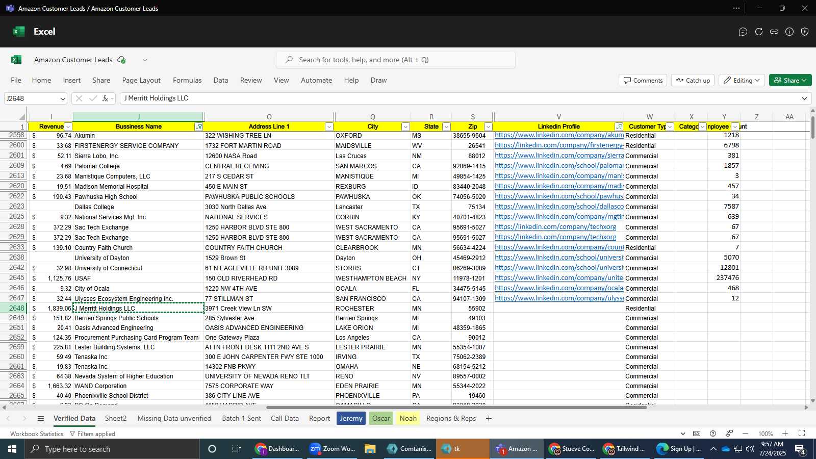
Task: Click the saved-to-cloud status icon
Action: pyautogui.click(x=121, y=60)
